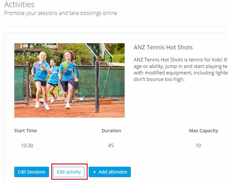Click the session row in the table
The height and width of the screenshot is (183, 236).
click(x=121, y=146)
